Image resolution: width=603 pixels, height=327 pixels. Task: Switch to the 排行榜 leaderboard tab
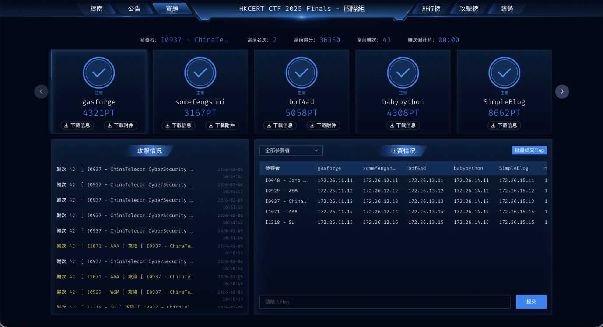(x=431, y=9)
